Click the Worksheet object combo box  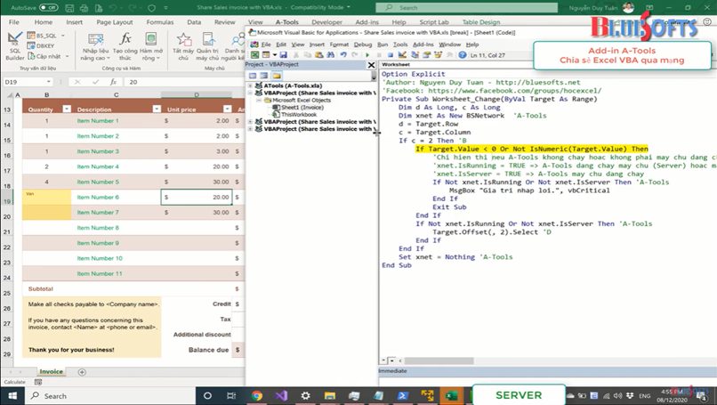pyautogui.click(x=455, y=64)
